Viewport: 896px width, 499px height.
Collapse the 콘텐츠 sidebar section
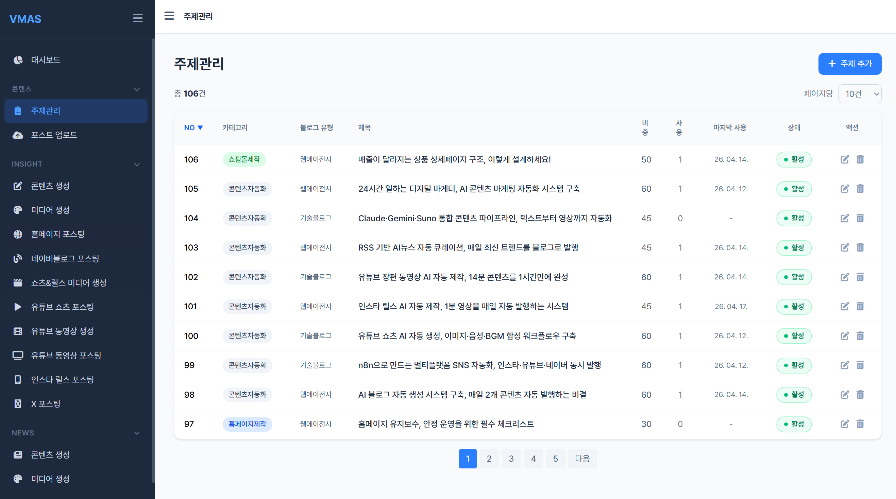pos(137,89)
